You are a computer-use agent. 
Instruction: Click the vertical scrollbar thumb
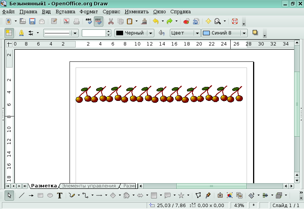[x=297, y=104]
